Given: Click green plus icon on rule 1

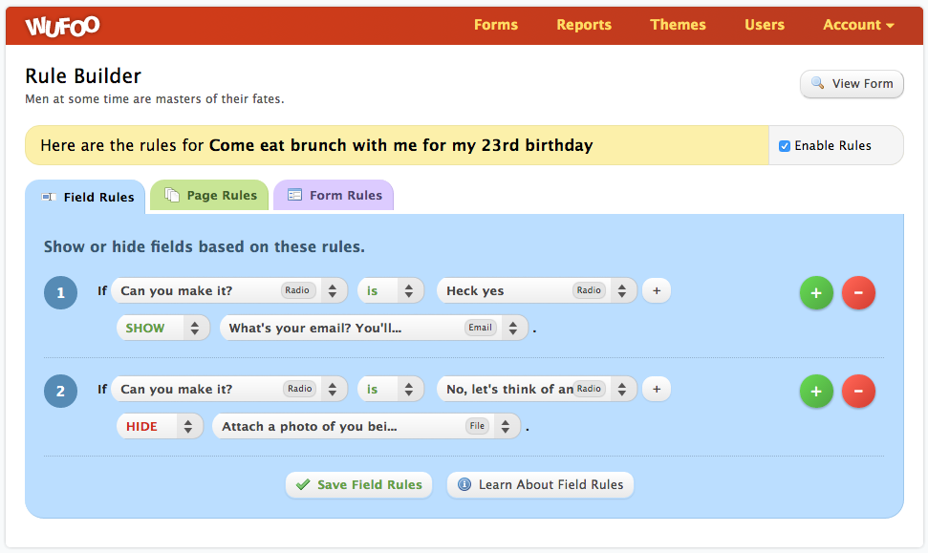Looking at the screenshot, I should tap(816, 293).
